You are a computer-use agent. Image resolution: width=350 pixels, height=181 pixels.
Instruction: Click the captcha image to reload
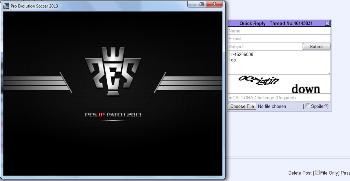(x=279, y=84)
